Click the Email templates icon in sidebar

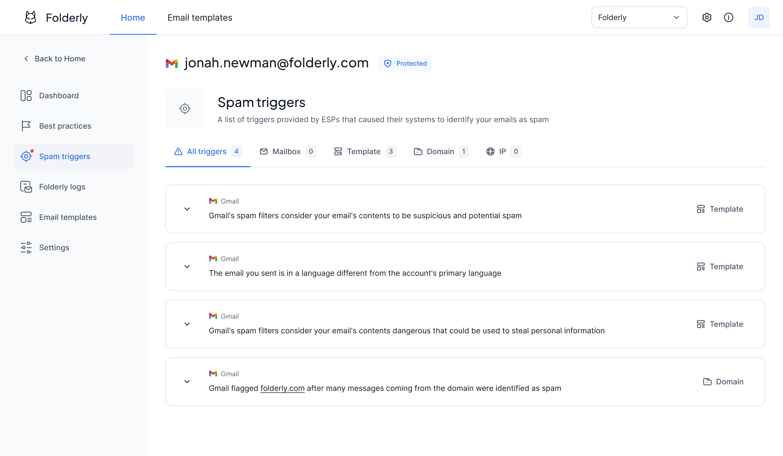26,217
